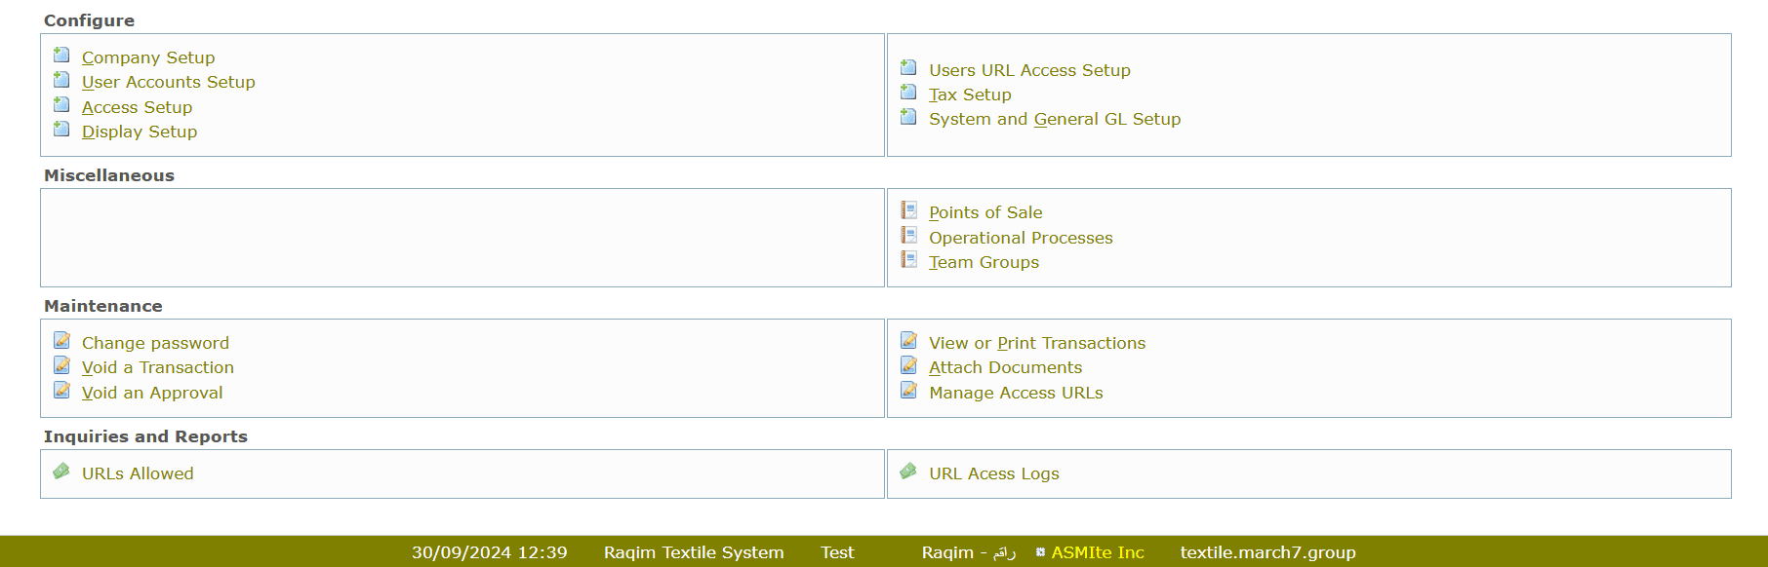This screenshot has width=1768, height=567.
Task: Click the green tag icon beside URLs Allowed
Action: 61,472
